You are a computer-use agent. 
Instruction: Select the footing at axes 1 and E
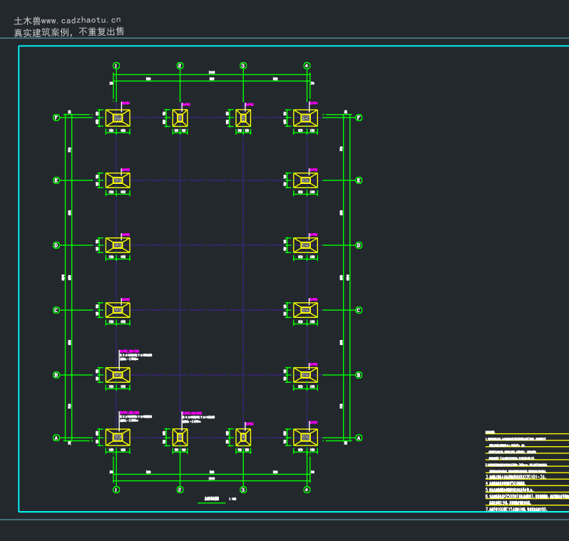(x=118, y=180)
